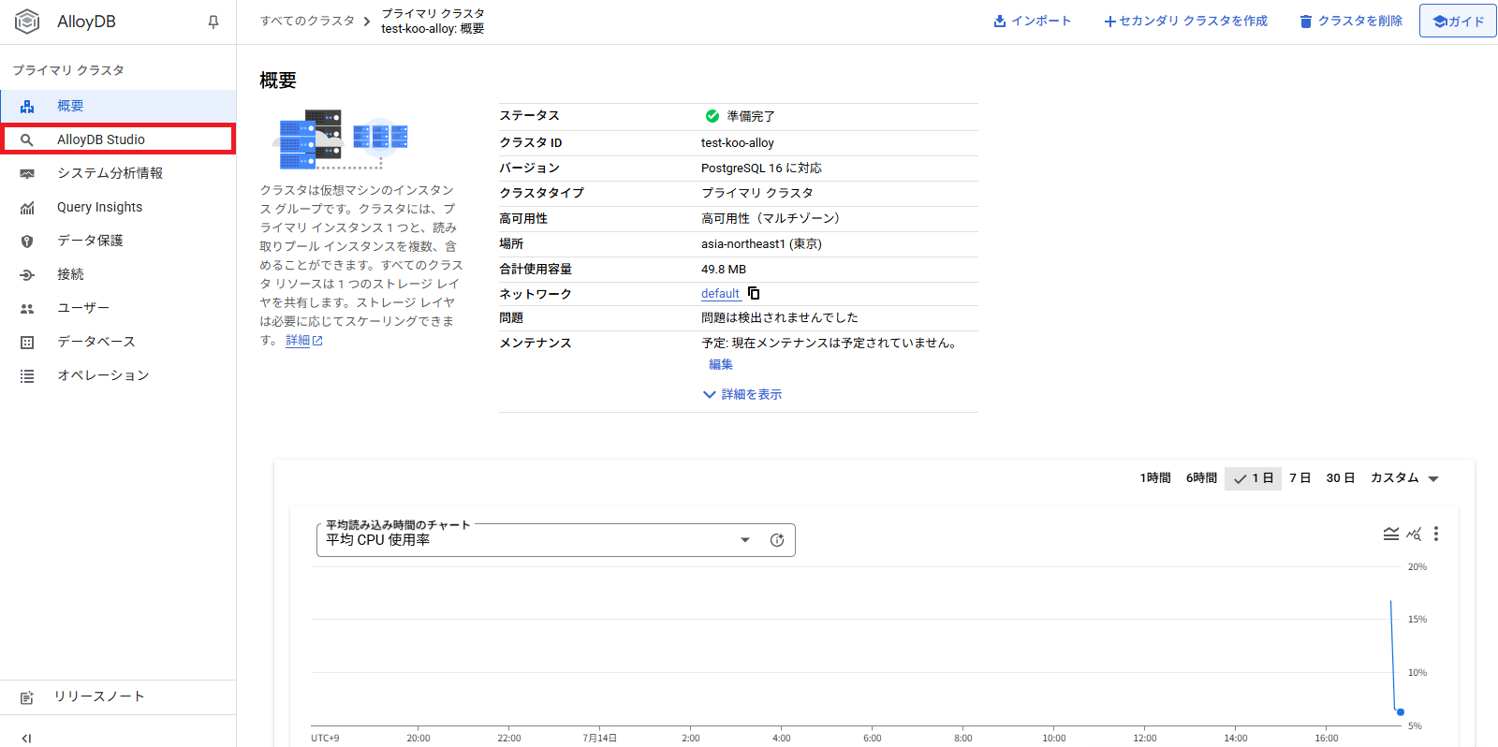Click インポート button
Viewport: 1498px width, 747px height.
[1032, 21]
